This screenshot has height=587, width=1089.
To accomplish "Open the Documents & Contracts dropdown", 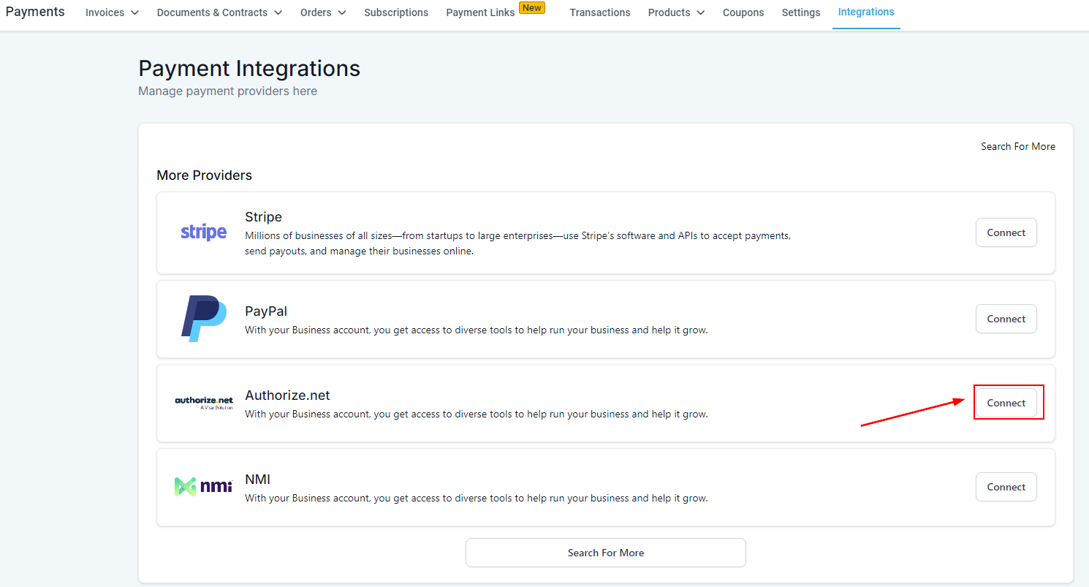I will (219, 12).
